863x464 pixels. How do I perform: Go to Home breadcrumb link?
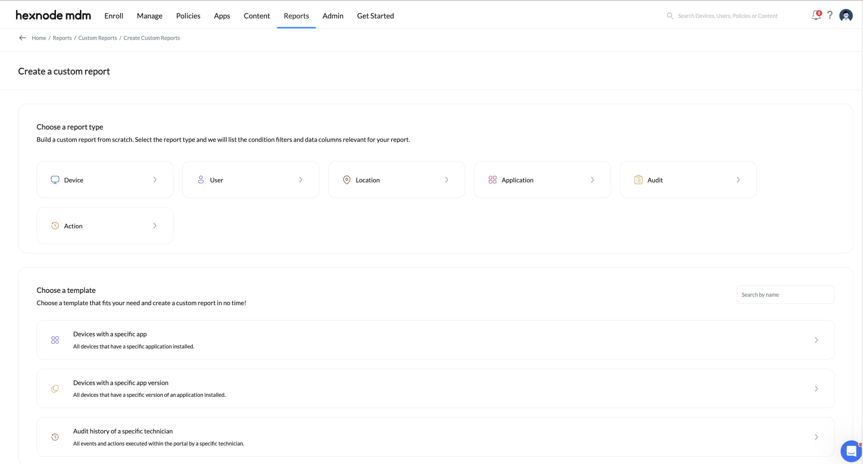[x=39, y=38]
